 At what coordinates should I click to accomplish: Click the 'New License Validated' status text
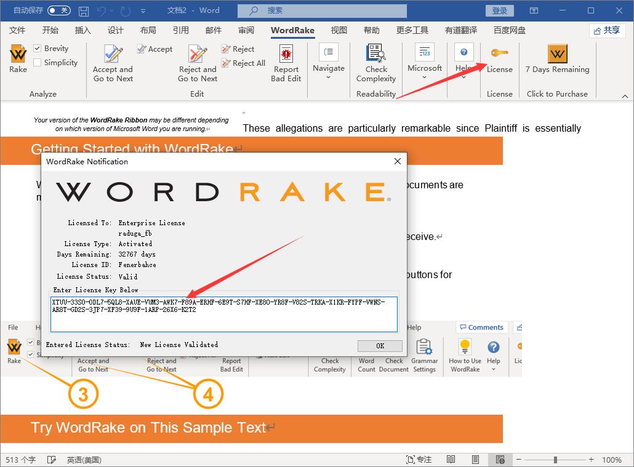point(179,345)
